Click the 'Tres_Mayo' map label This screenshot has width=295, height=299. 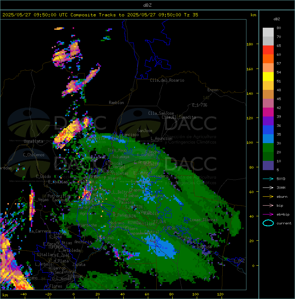click(117, 150)
